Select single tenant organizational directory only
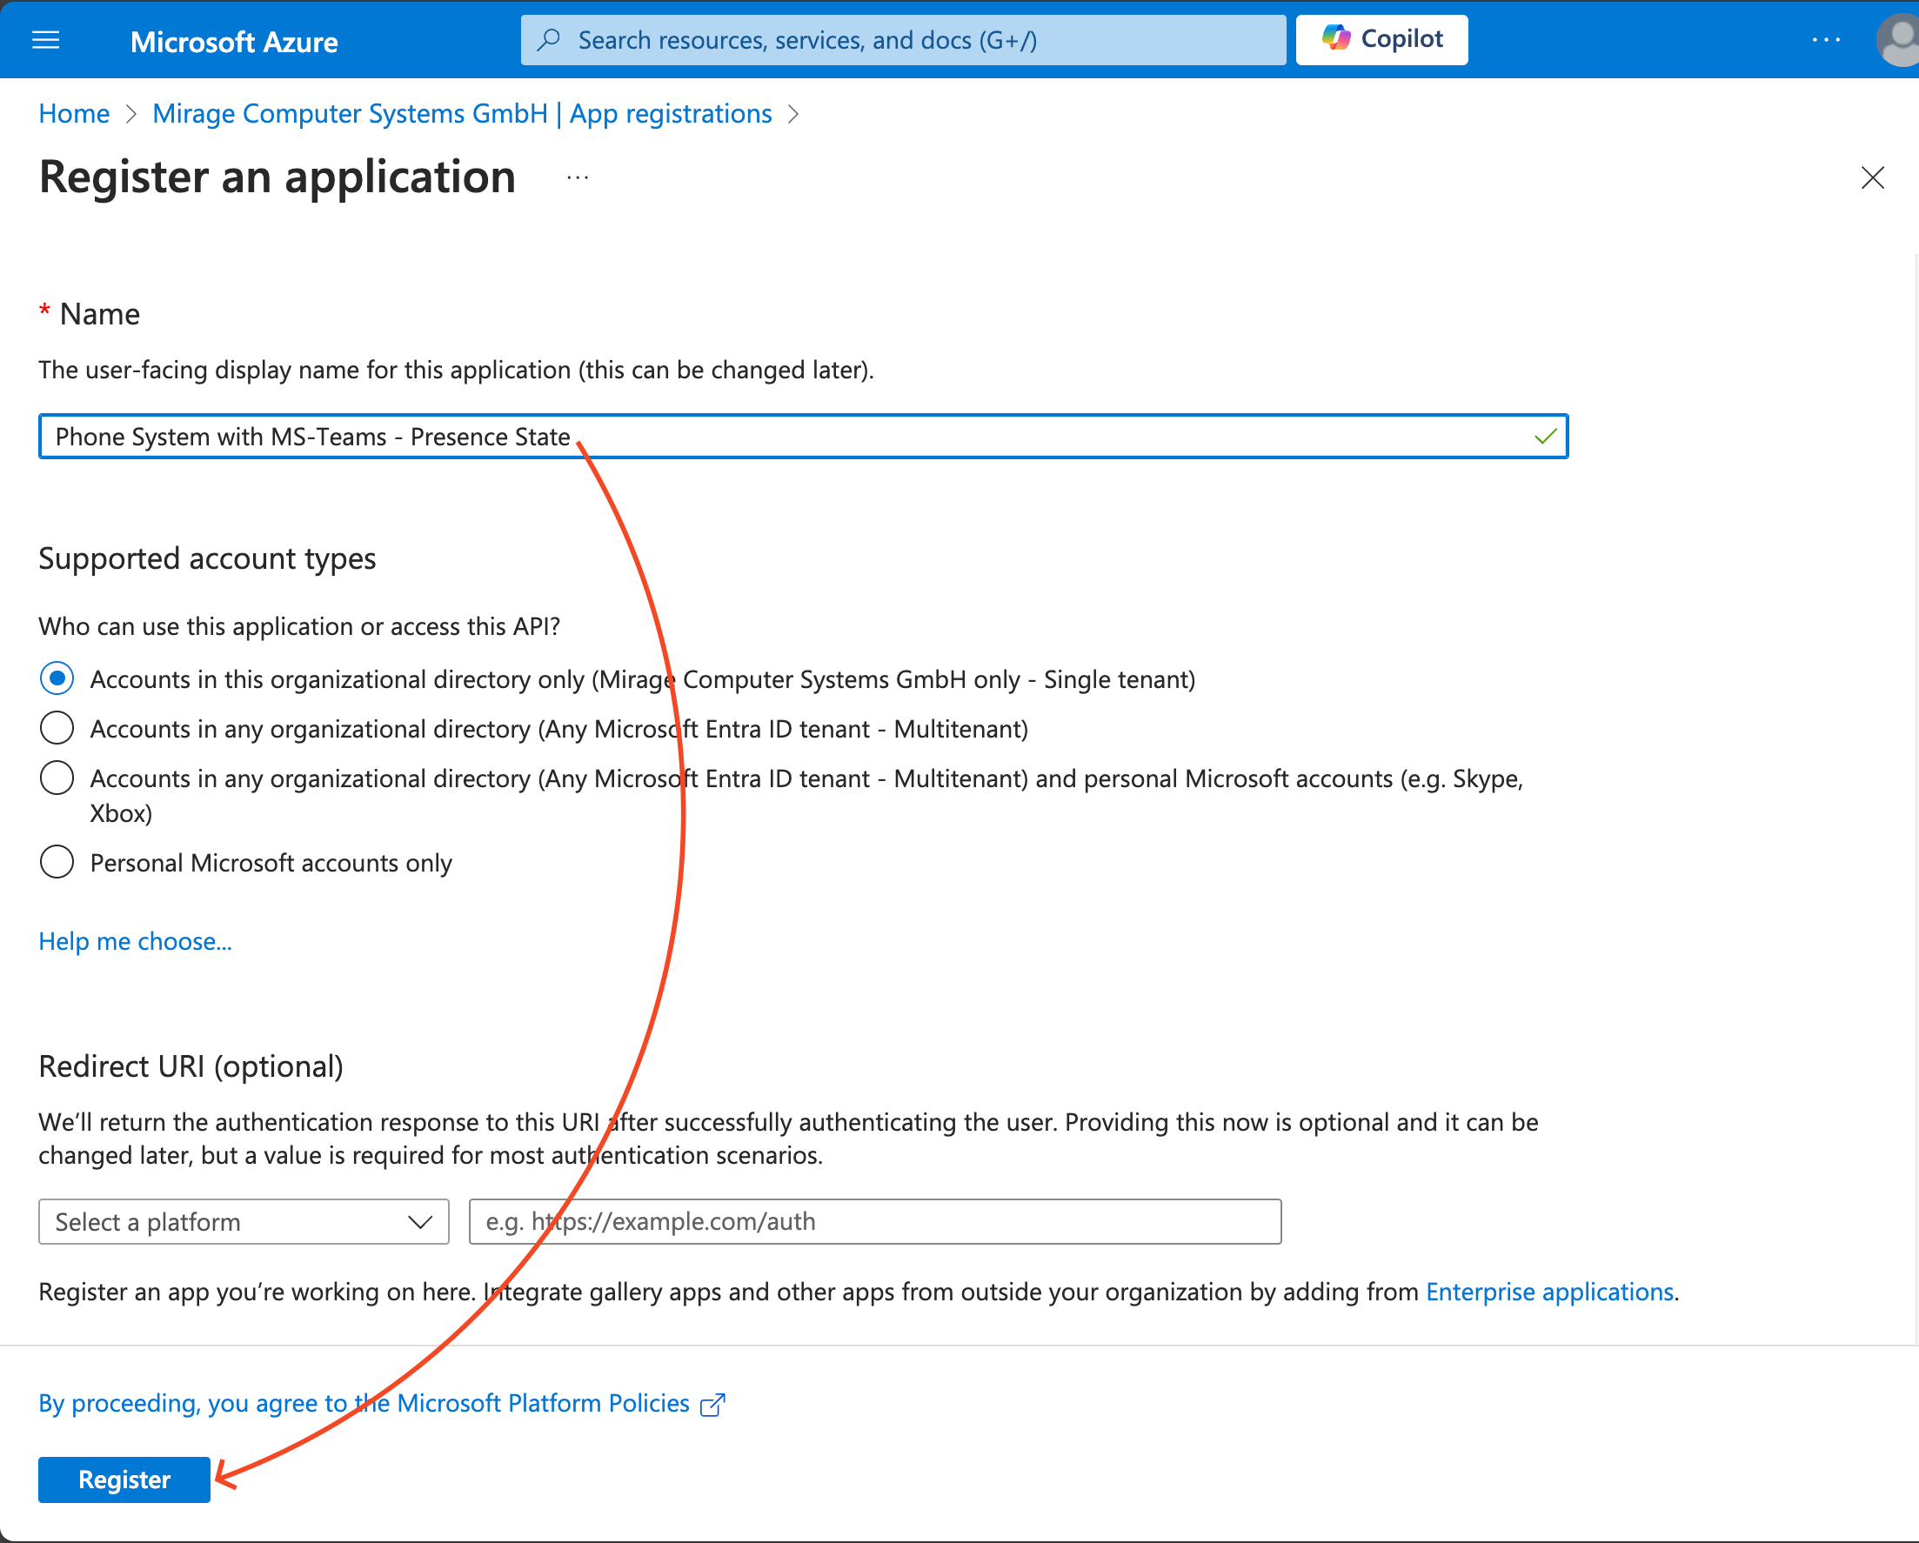The height and width of the screenshot is (1543, 1919). [x=57, y=679]
